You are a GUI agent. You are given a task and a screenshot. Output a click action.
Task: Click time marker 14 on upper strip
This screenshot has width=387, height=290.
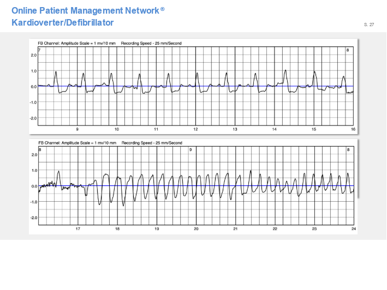point(275,129)
